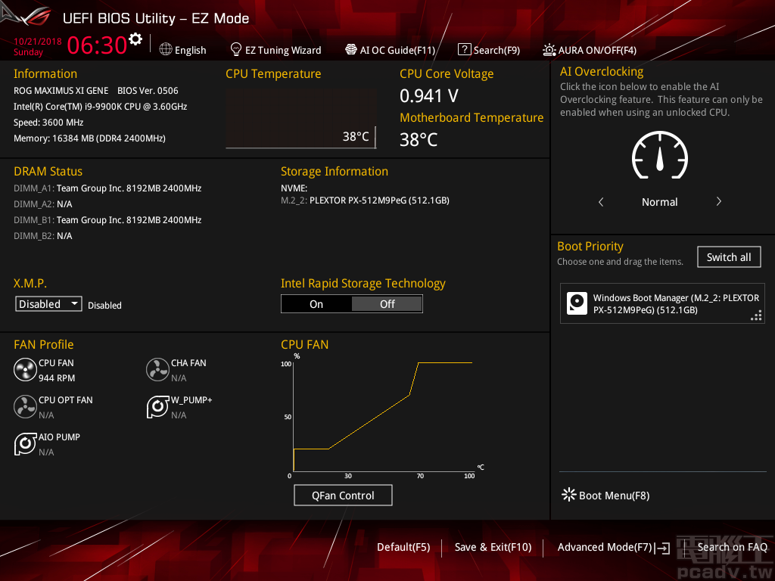Click the Advanced Mode exit arrow icon
This screenshot has height=581, width=775.
663,548
